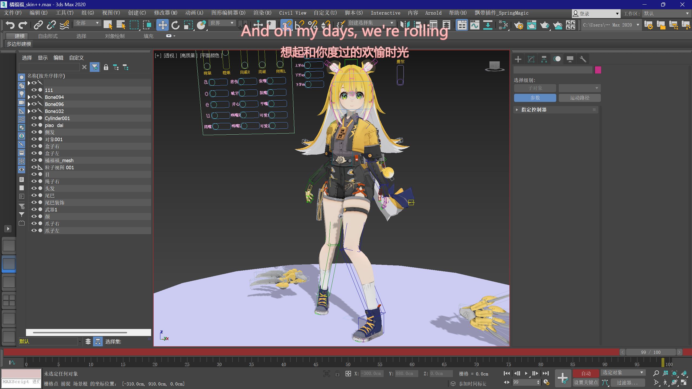Click the 运动路径 button
The width and height of the screenshot is (692, 389).
point(580,98)
